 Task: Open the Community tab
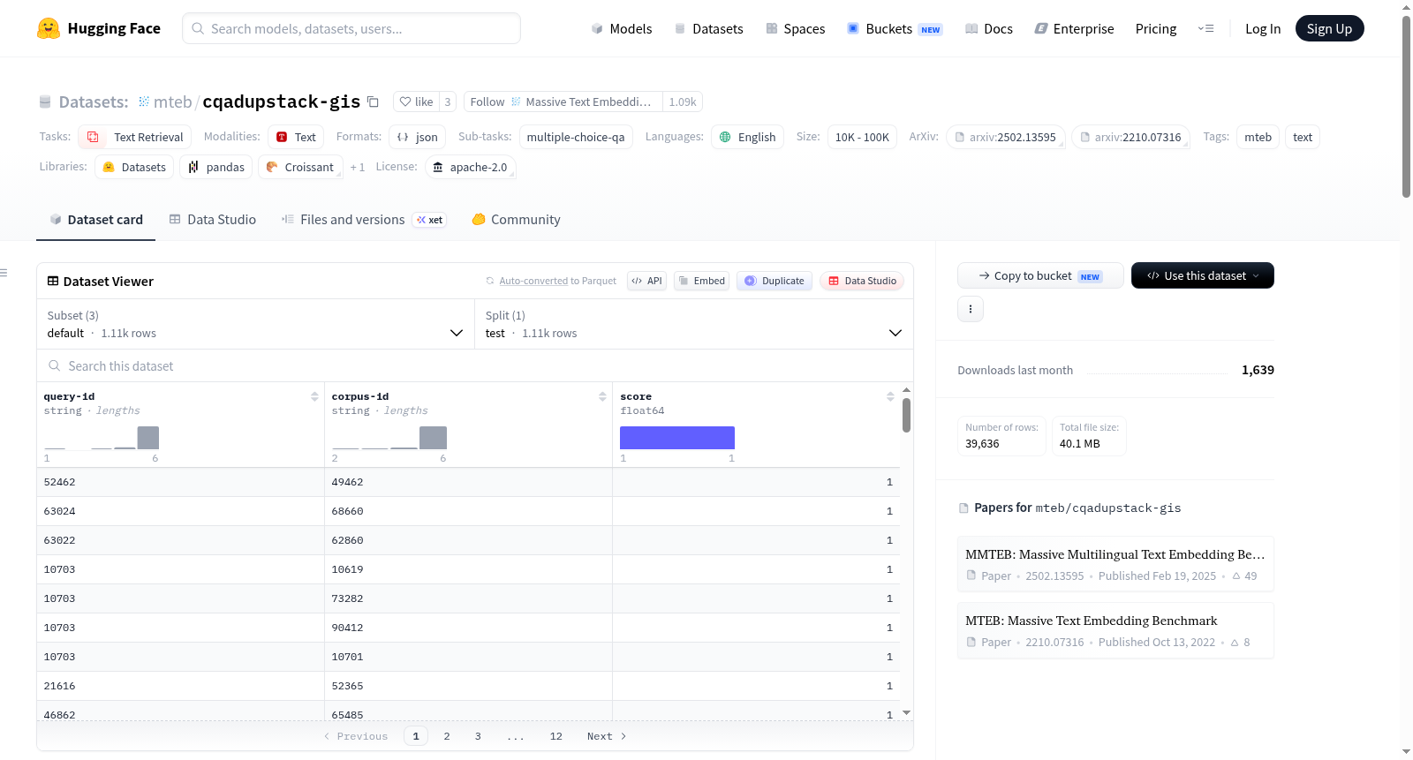point(517,220)
